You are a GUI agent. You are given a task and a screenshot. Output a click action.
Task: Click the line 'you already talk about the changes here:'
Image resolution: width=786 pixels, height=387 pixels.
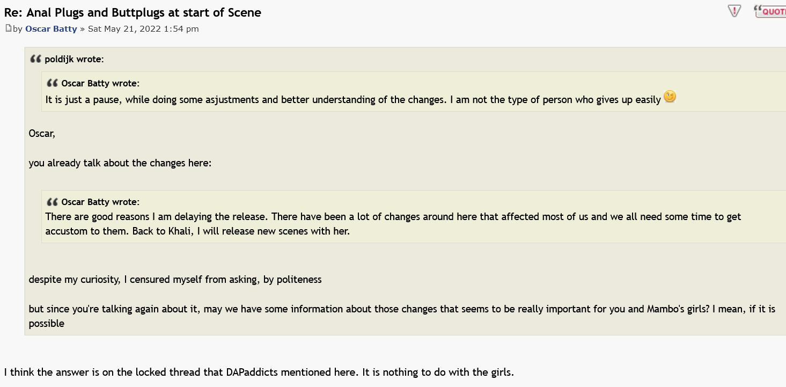(120, 163)
